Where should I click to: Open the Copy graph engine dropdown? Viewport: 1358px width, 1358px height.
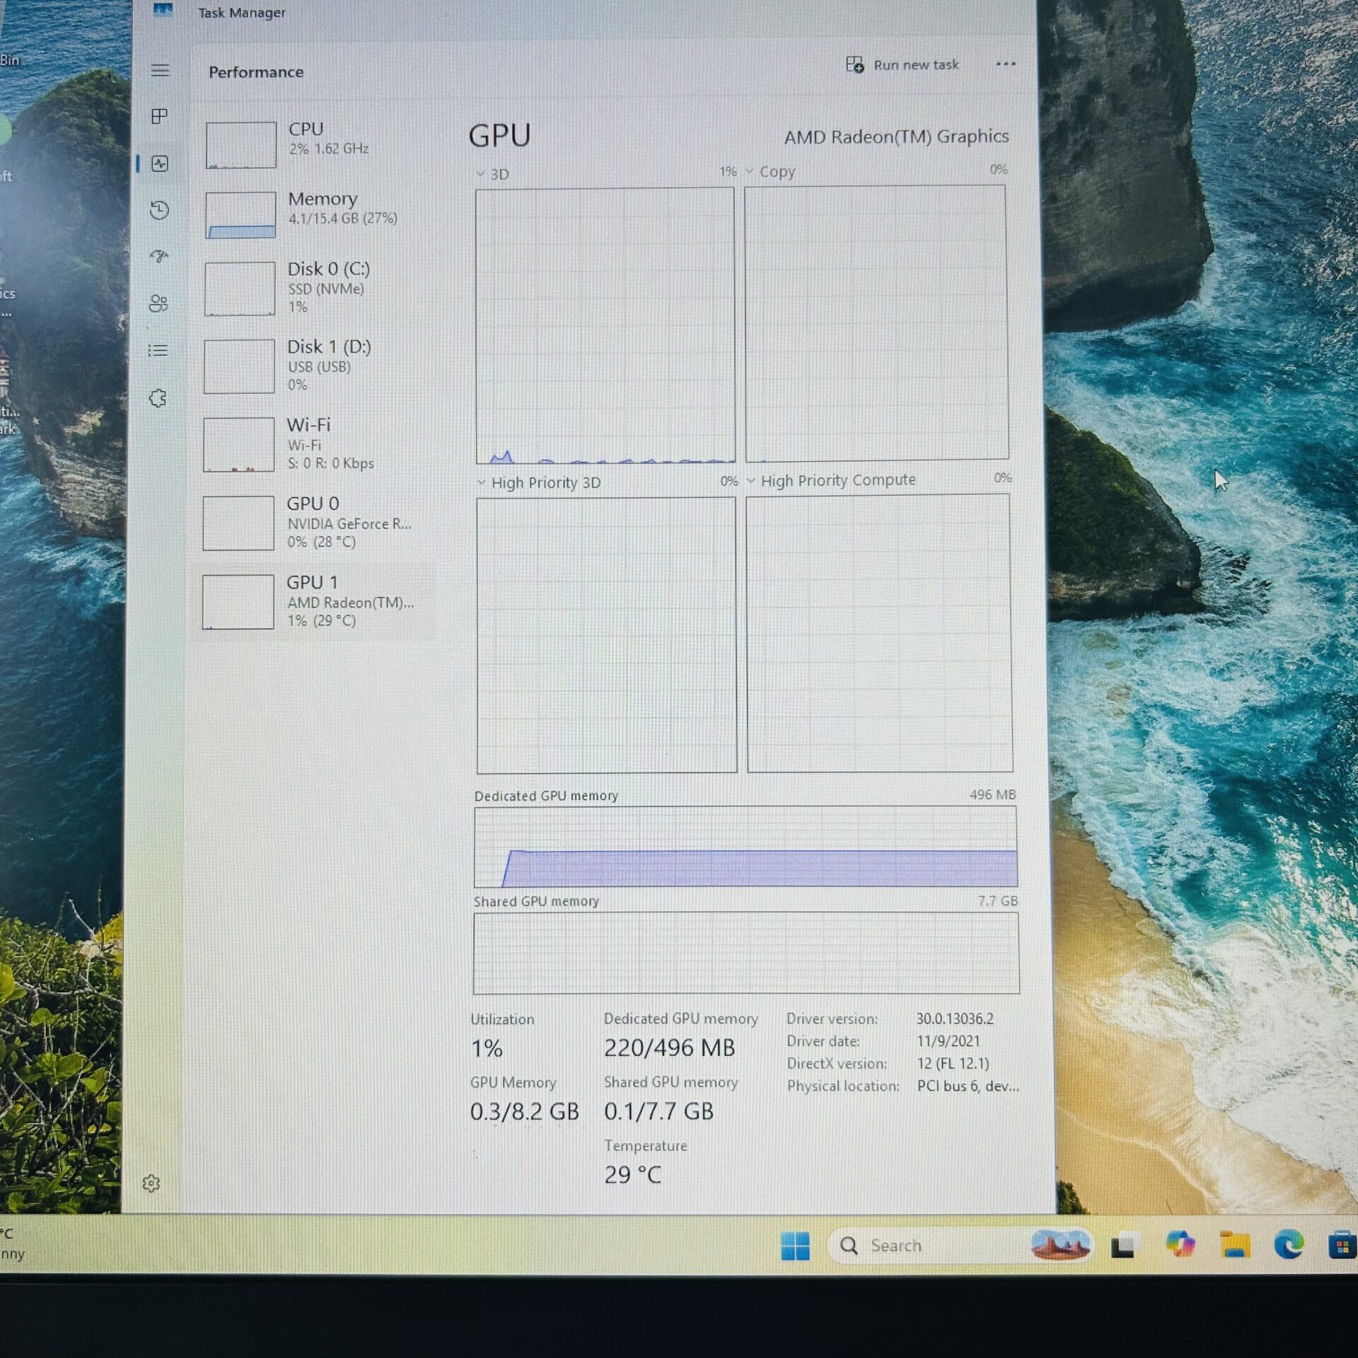point(770,172)
